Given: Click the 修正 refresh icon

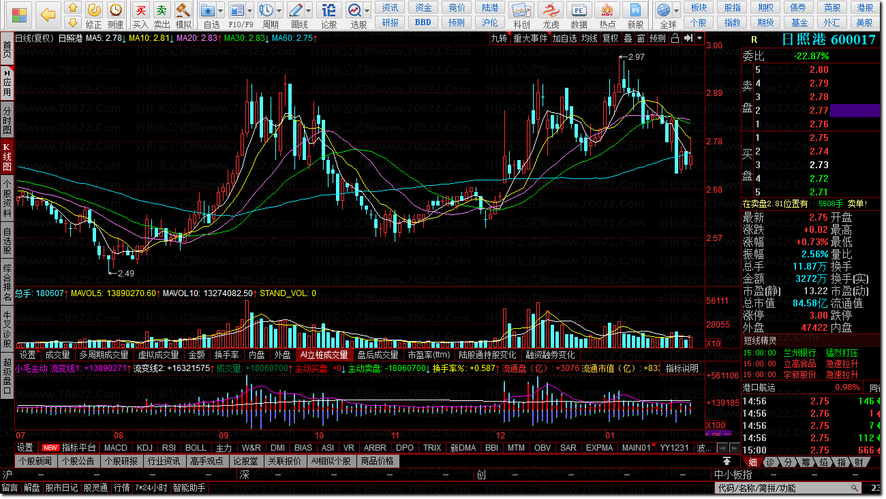Looking at the screenshot, I should point(94,10).
